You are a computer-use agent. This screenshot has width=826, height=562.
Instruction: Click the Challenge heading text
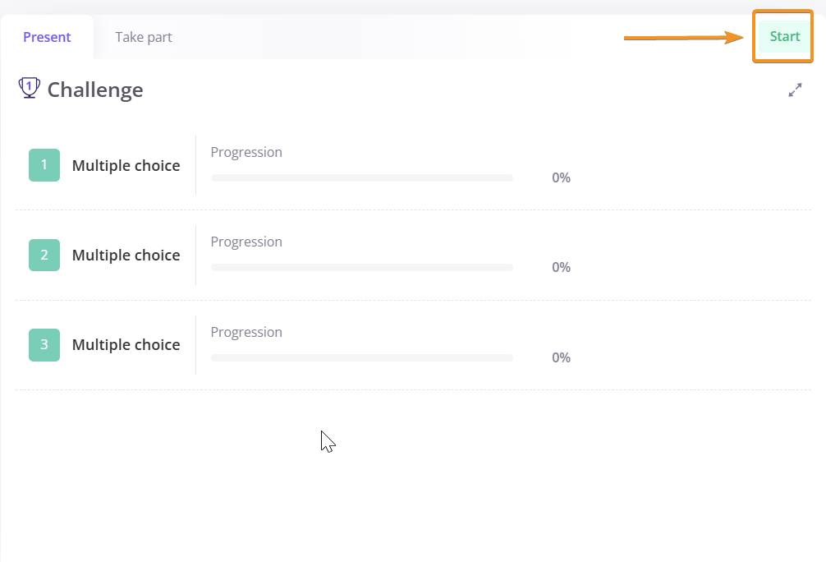click(x=95, y=90)
